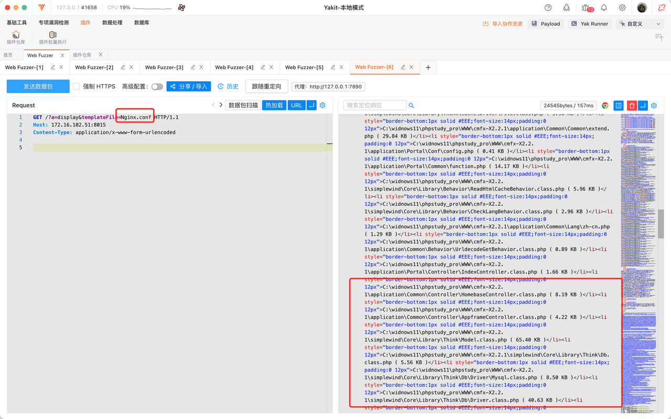671x419 pixels.
Task: Click the collapse menu icon at right
Action: coord(659,37)
